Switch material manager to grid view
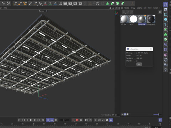Viewport: 171px width, 128px height. [125, 114]
